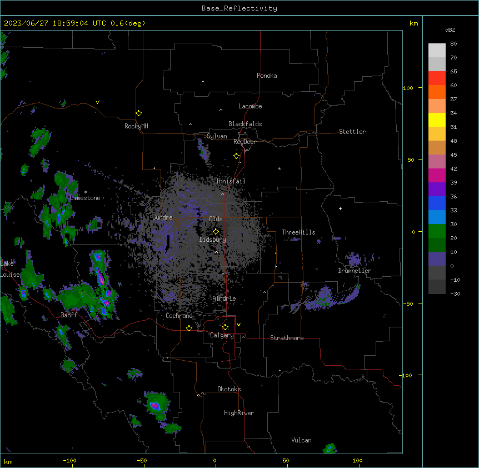The height and width of the screenshot is (468, 479).
Task: Click the white 70-80 dBZ legend swatch
Action: coord(437,50)
